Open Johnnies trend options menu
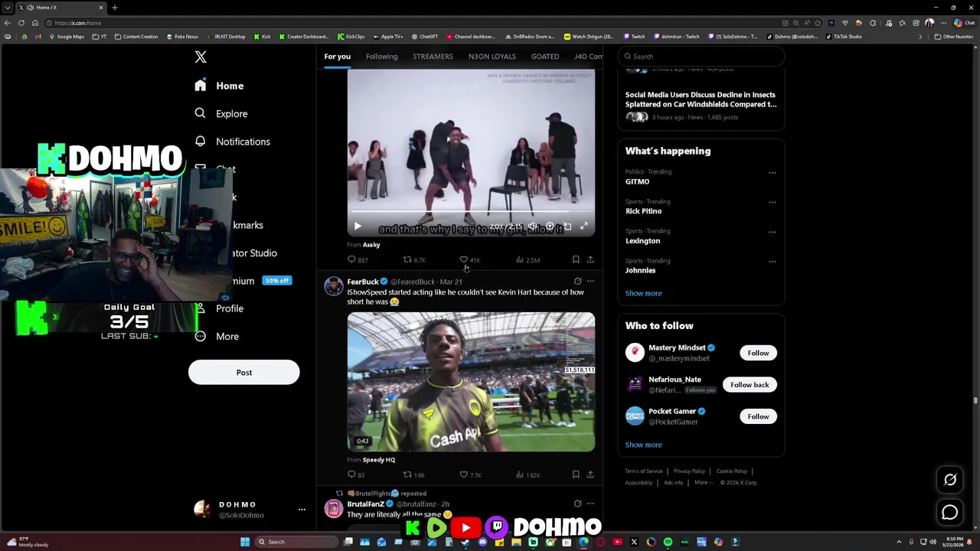Image resolution: width=980 pixels, height=551 pixels. (x=772, y=262)
